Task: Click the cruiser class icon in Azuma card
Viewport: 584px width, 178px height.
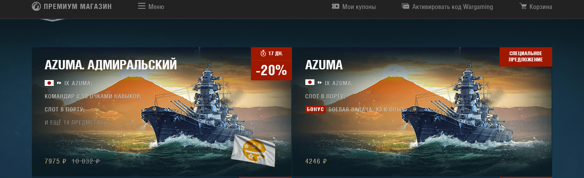Action: pyautogui.click(x=320, y=83)
